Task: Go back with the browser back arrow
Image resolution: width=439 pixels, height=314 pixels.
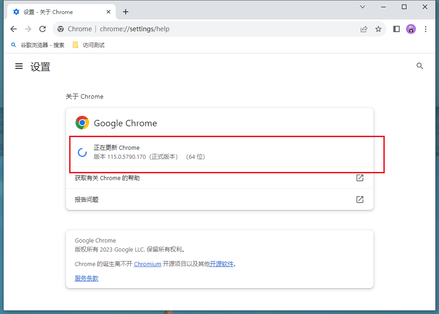Action: tap(14, 29)
